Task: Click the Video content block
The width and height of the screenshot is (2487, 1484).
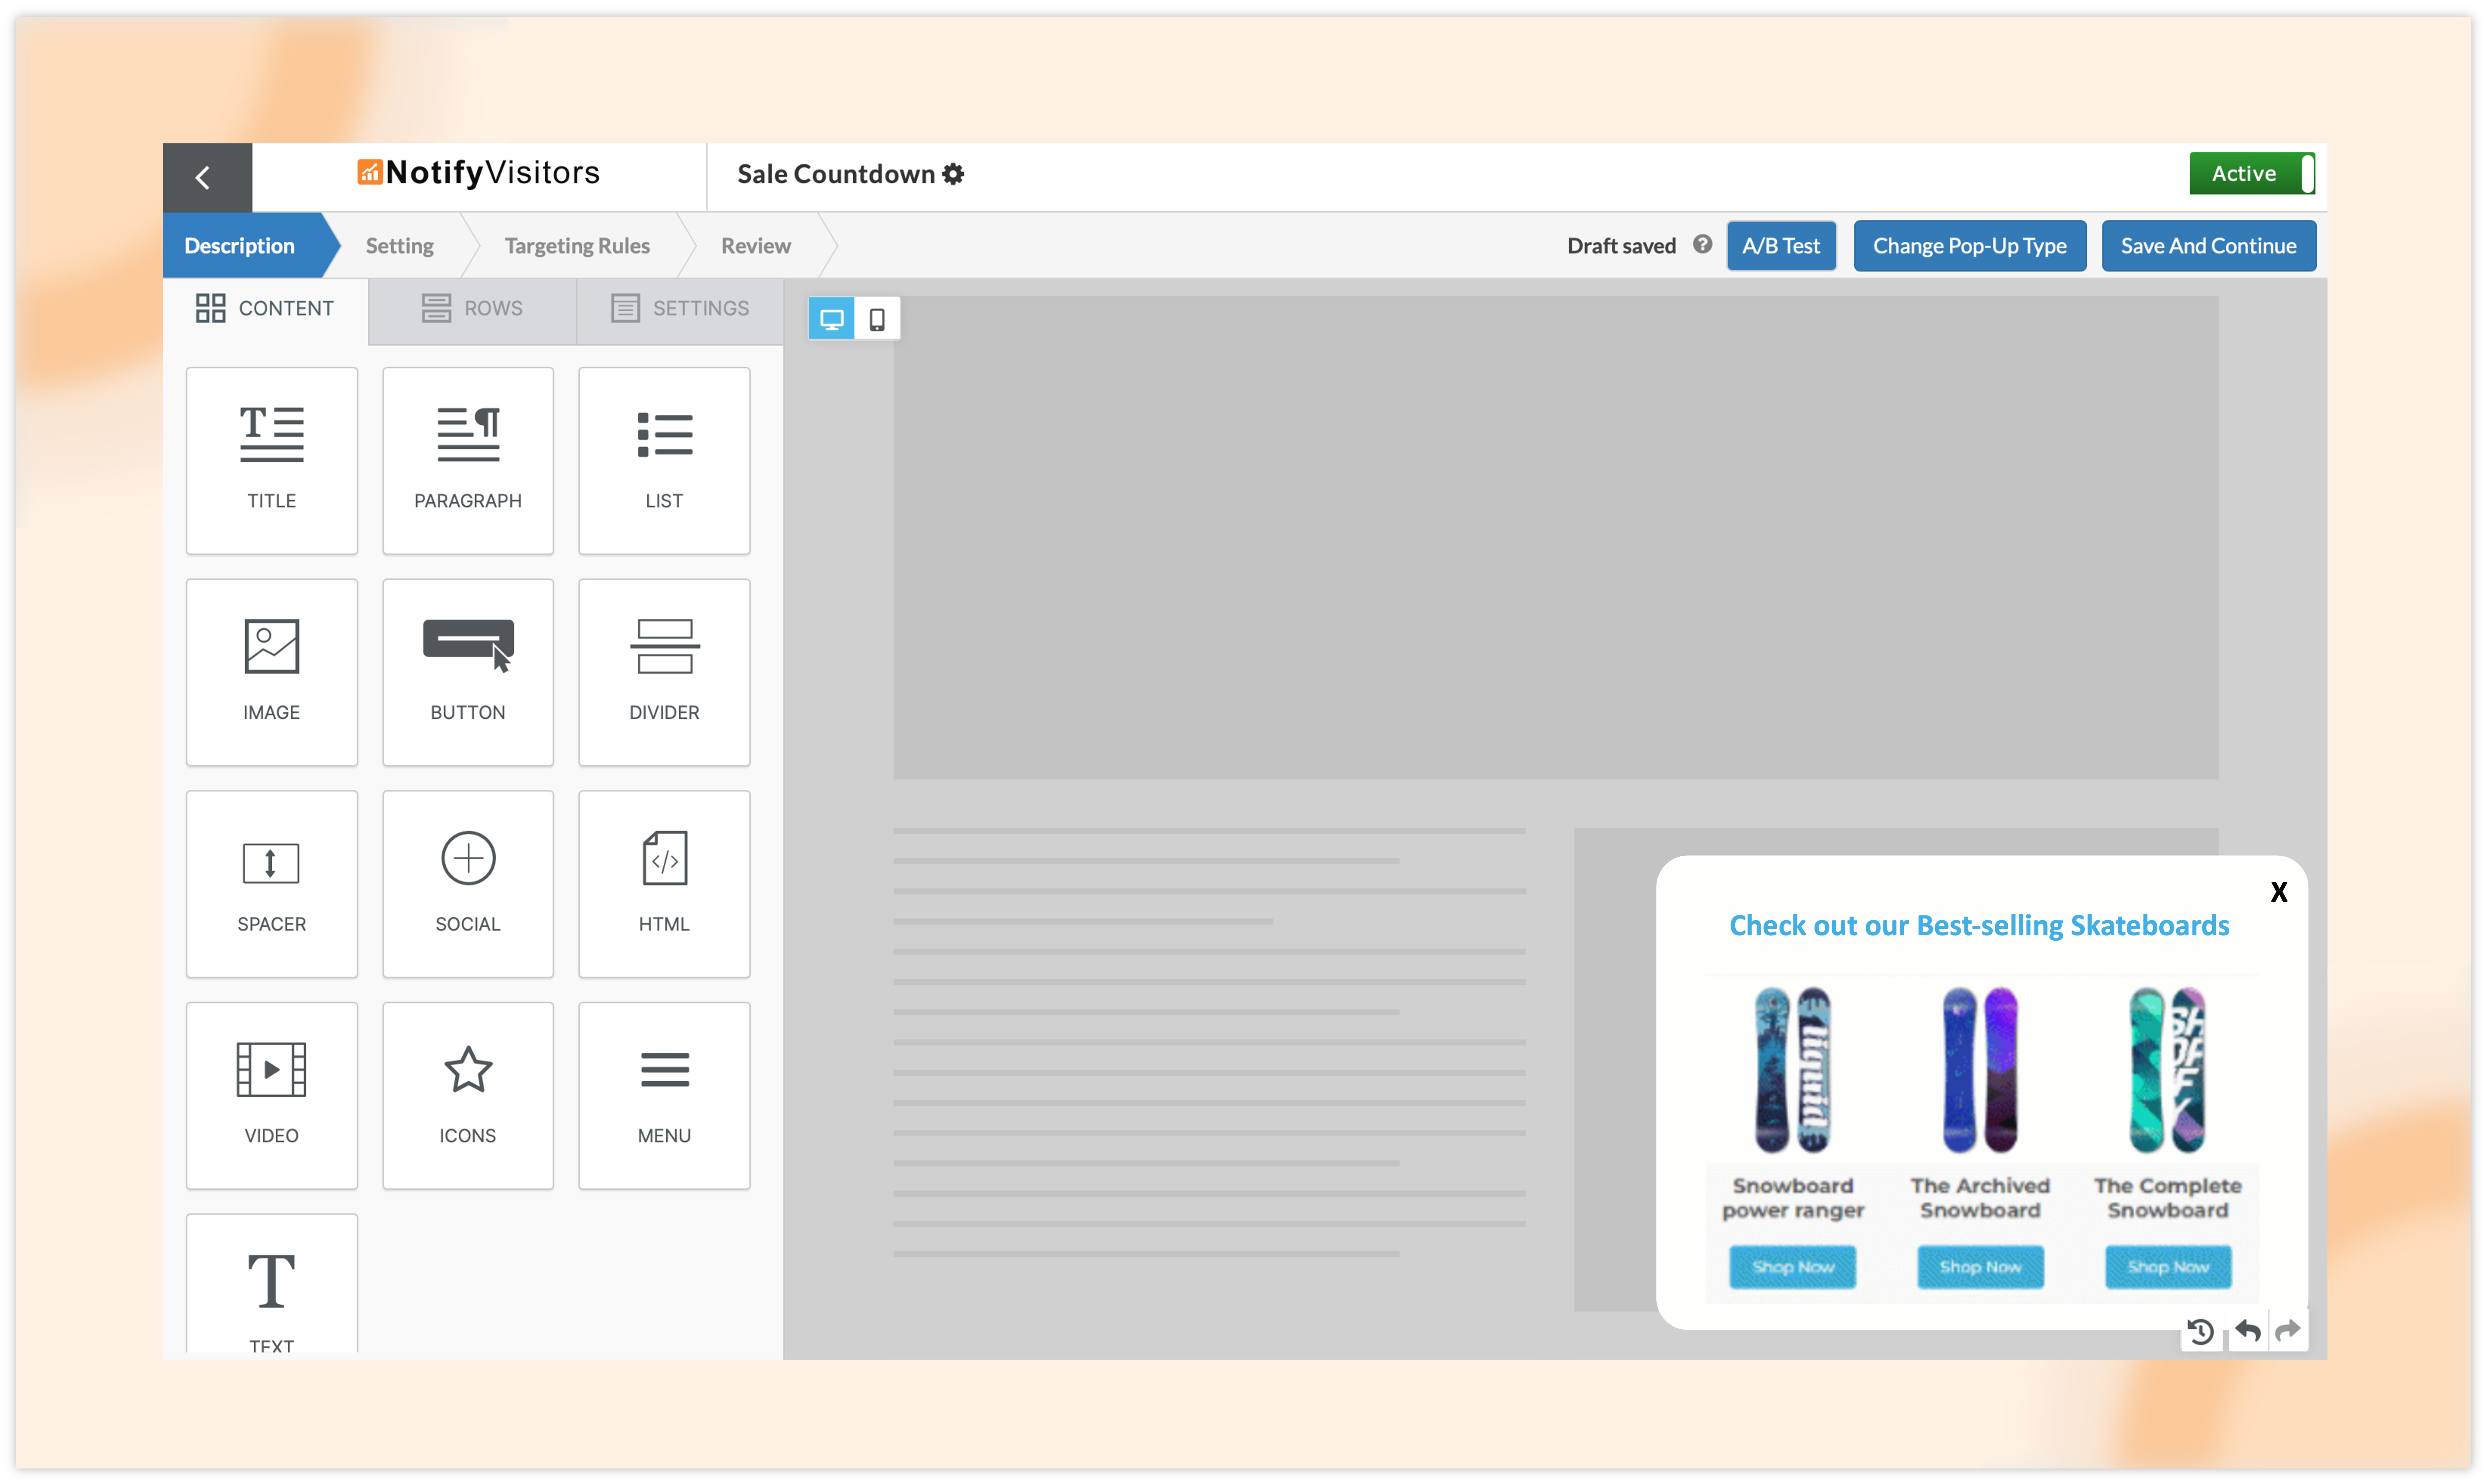Action: click(x=271, y=1095)
